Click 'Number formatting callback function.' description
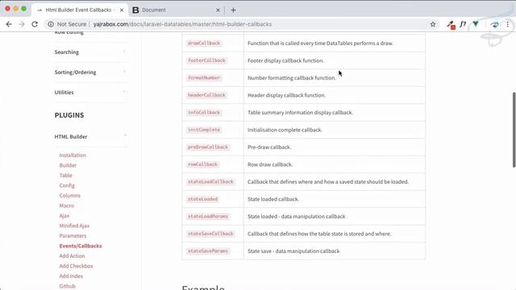 click(292, 78)
